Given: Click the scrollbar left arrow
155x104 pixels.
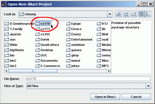Looking at the screenshot, I should click(x=7, y=71).
